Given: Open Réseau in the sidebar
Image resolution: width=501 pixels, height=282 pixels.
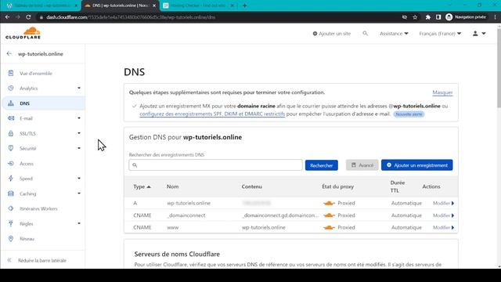Looking at the screenshot, I should tap(27, 238).
